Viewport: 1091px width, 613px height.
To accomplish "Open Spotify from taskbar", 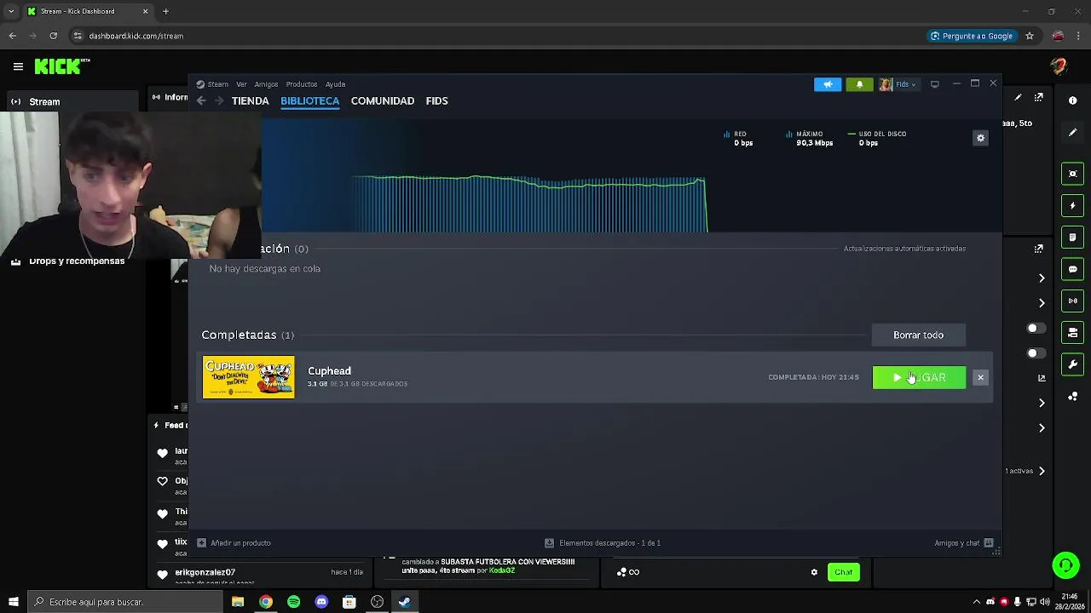I will pyautogui.click(x=293, y=602).
